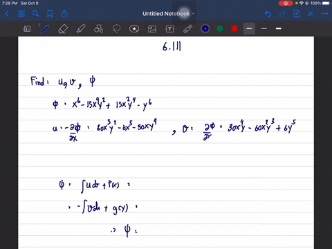Choose the red pen color
Image resolution: width=332 pixels, height=249 pixels.
234,28
